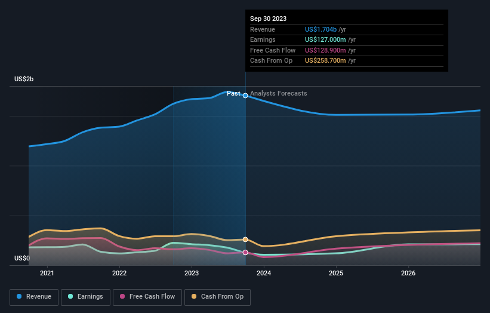Screen dimensions: 490x313
Task: Toggle the Revenue legend button
Action: (34, 297)
